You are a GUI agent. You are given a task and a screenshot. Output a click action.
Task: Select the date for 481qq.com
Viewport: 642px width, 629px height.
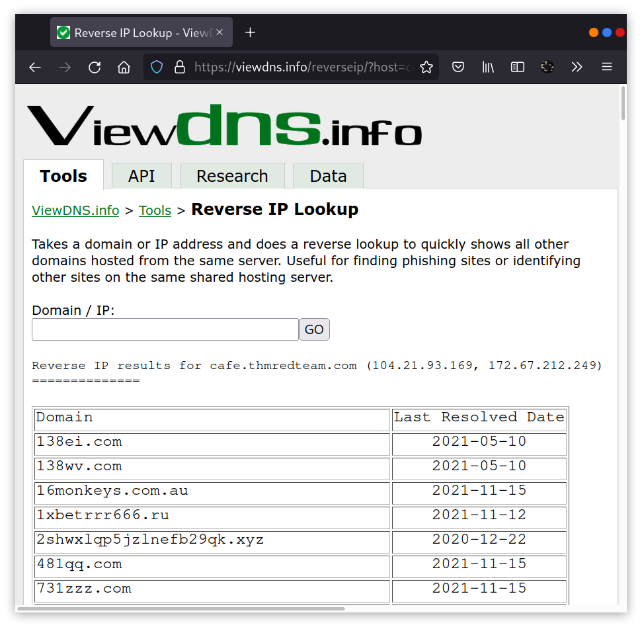[x=479, y=567]
